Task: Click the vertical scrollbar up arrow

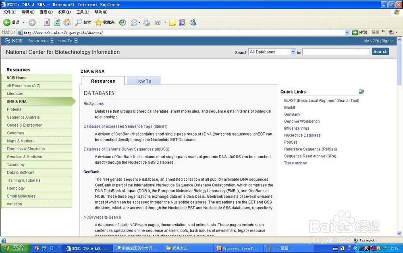Action: pos(399,40)
